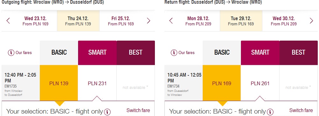Click return Switch fare link
319x116 pixels.
[x=301, y=110]
